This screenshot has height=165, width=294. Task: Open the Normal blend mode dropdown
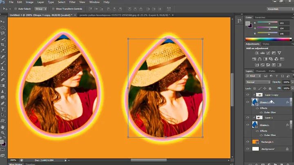point(258,82)
